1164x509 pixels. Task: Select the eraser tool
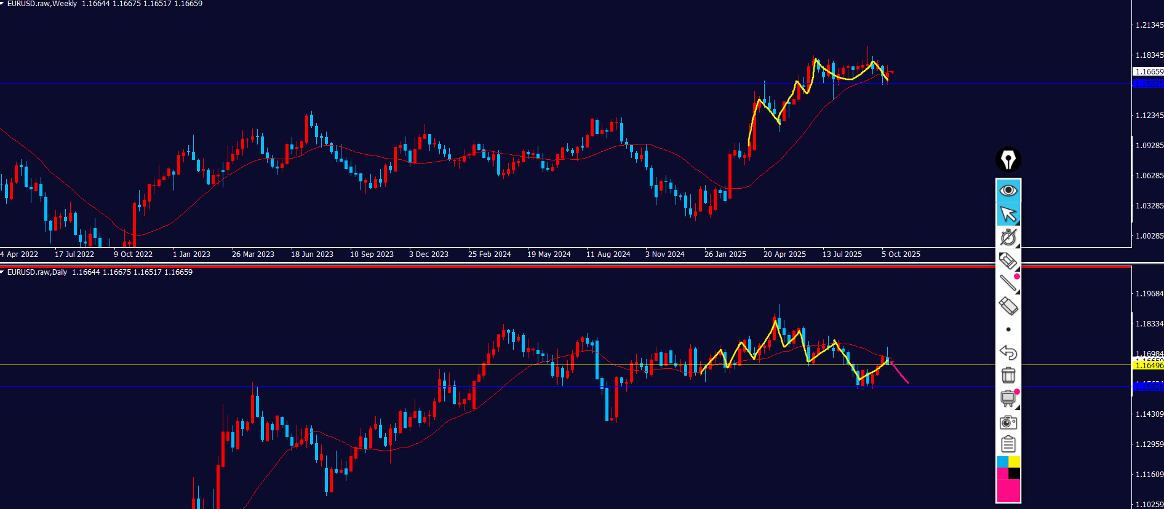point(1008,306)
